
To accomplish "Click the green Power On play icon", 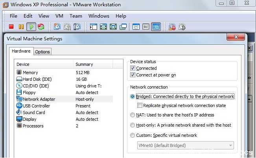I will [x=31, y=27].
